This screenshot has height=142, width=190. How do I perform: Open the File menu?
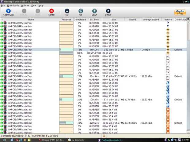click(x=3, y=5)
